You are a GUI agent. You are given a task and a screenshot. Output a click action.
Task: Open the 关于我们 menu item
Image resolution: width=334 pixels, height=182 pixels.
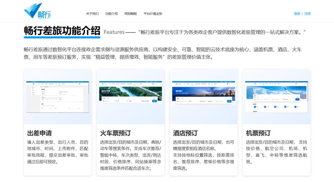[x=92, y=14]
